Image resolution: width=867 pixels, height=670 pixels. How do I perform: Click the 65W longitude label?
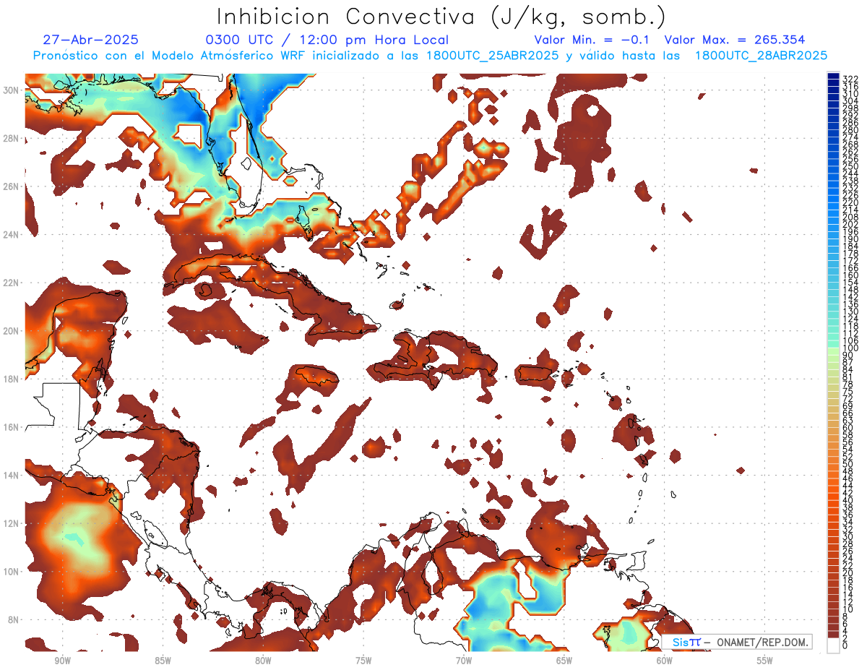click(564, 661)
